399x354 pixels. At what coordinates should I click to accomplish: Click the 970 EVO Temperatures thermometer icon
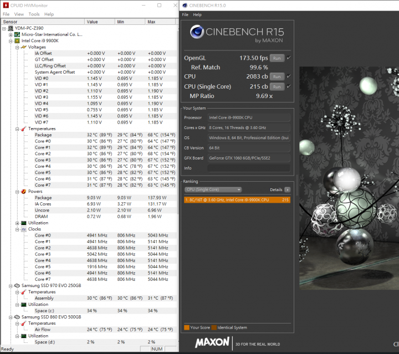24,292
